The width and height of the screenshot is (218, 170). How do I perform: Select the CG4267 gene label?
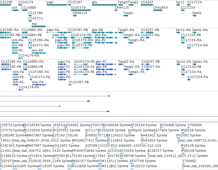coord(147,2)
